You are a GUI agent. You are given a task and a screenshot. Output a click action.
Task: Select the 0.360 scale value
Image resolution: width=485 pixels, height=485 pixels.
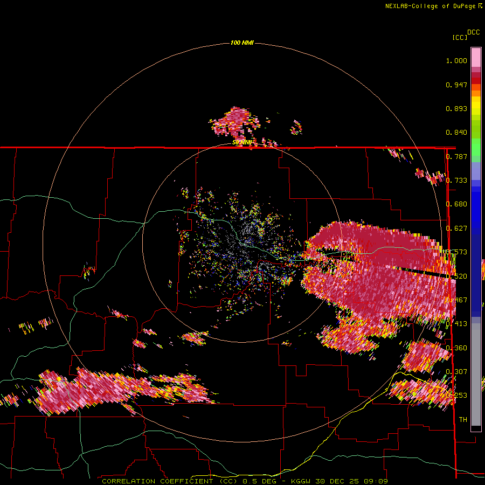[x=456, y=348]
